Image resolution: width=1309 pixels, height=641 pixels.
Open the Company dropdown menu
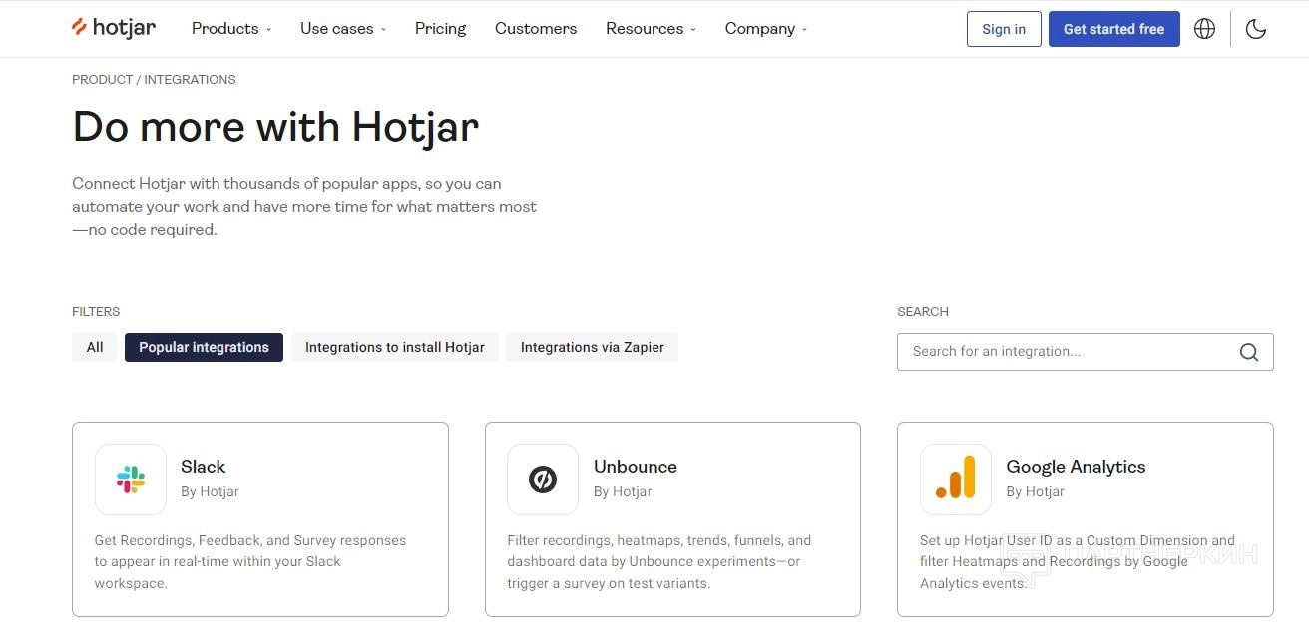click(x=766, y=29)
